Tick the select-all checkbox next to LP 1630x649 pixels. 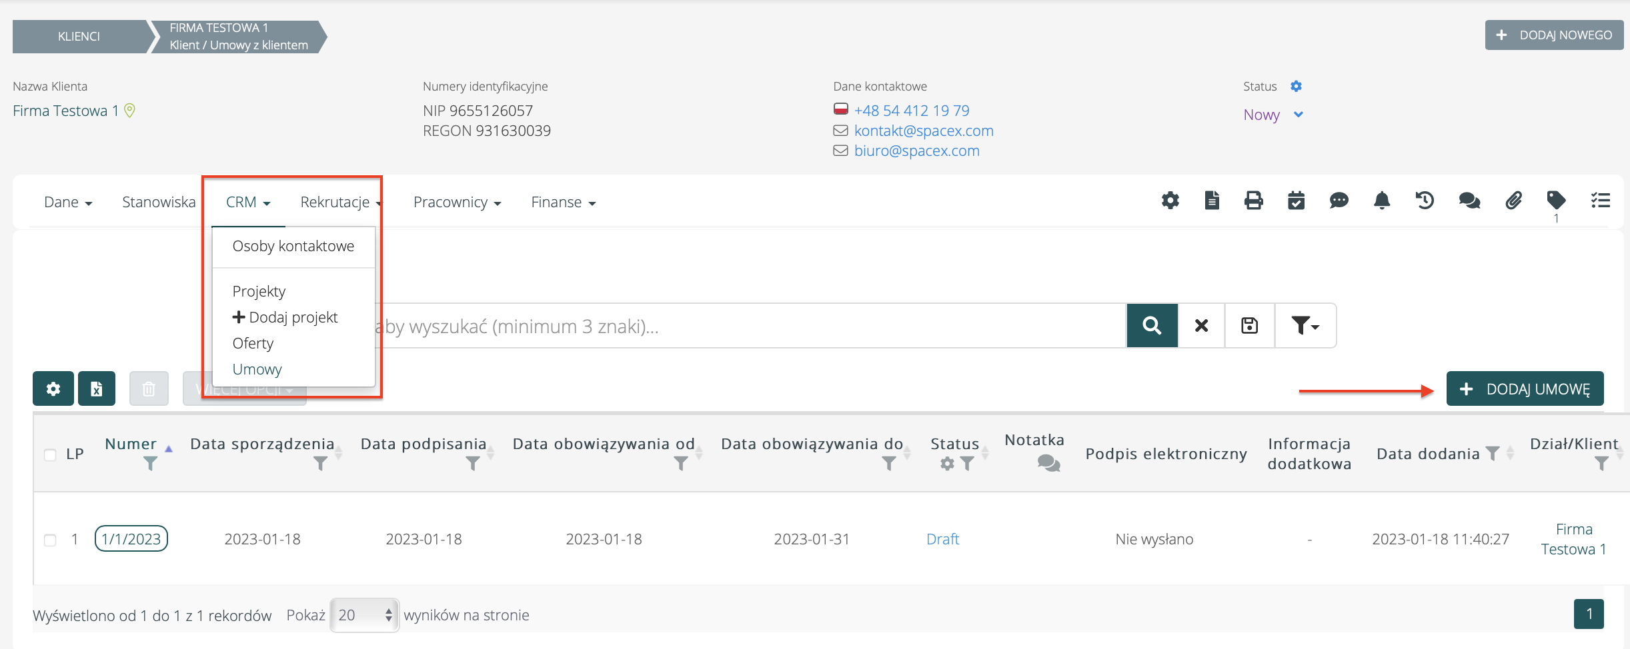click(x=50, y=454)
